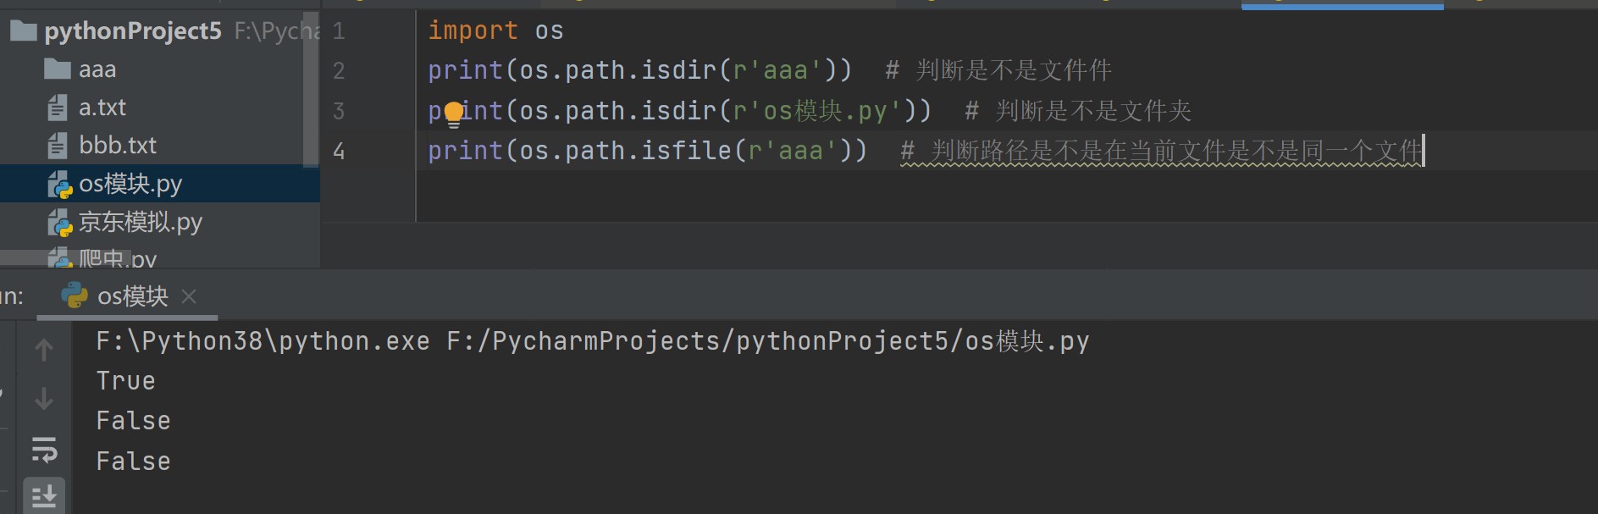Click line number 4 in the gutter
1598x514 pixels.
(x=339, y=152)
